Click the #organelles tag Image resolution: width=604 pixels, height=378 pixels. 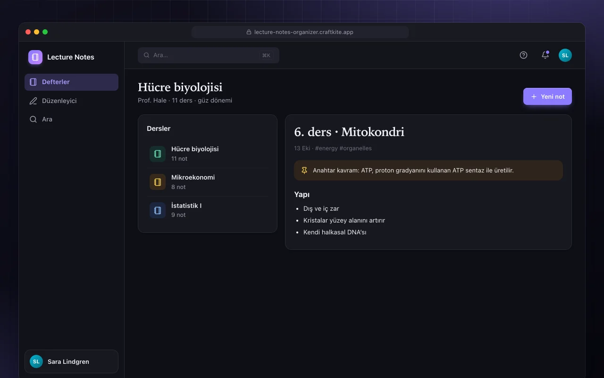pyautogui.click(x=355, y=148)
